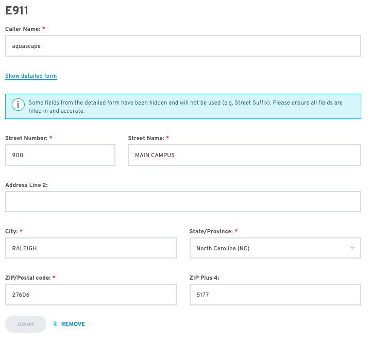
Task: Click the empty Address Line 2 field
Action: [183, 201]
